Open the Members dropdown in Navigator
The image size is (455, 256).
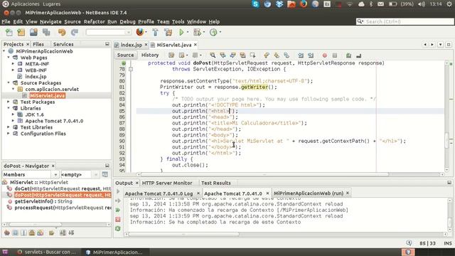[30, 174]
